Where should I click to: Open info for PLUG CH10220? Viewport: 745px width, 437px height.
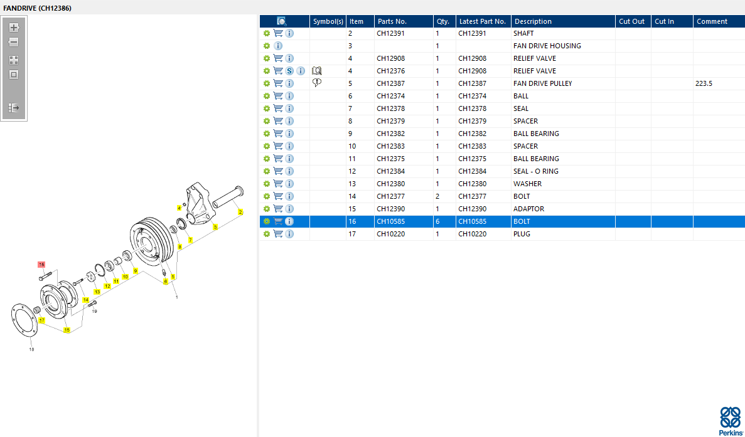[x=289, y=234]
